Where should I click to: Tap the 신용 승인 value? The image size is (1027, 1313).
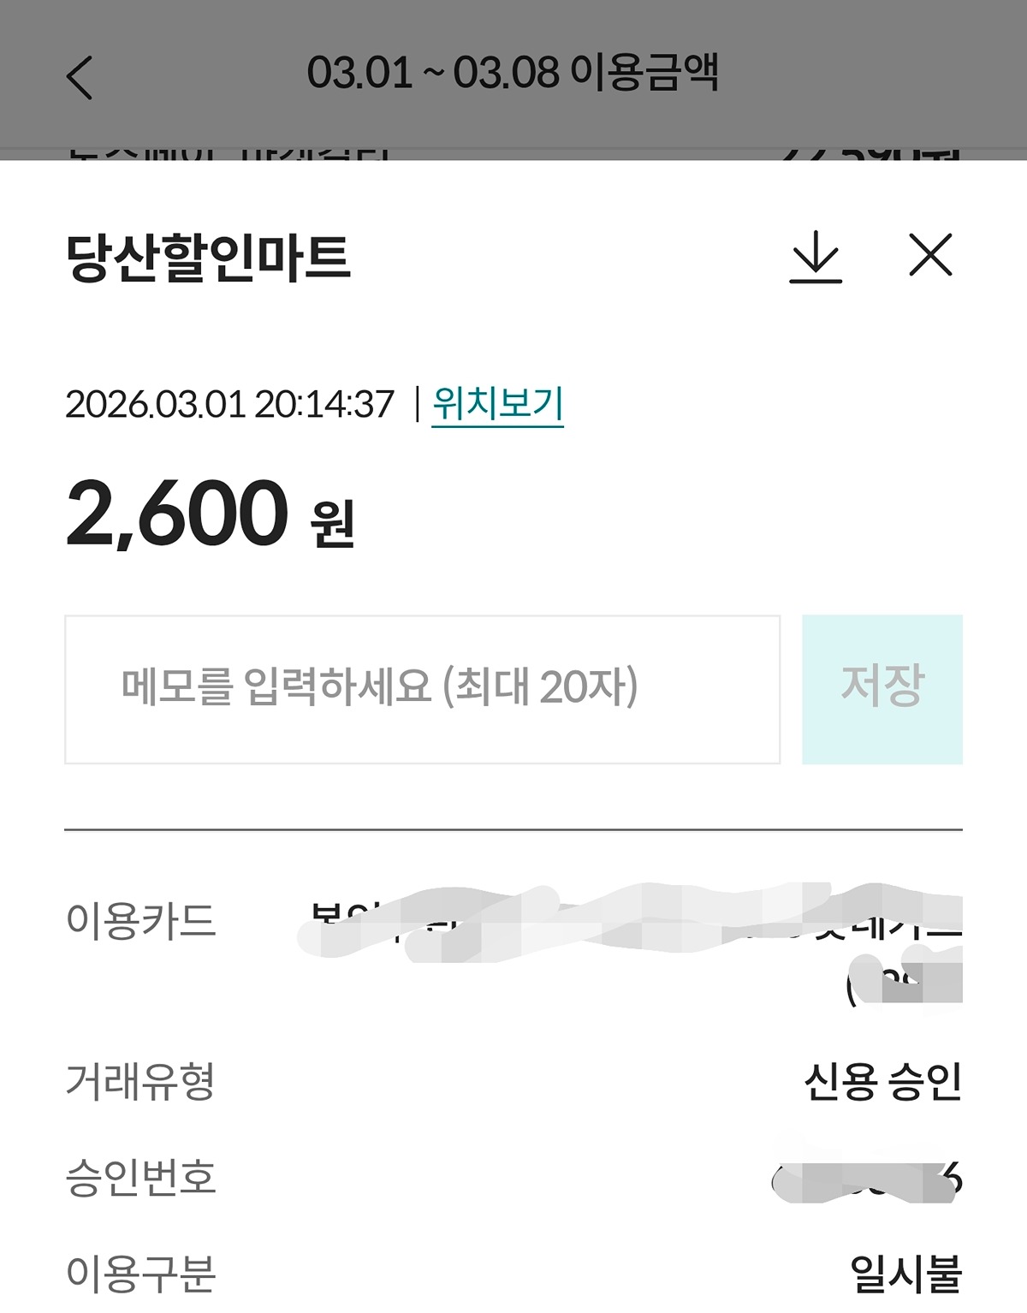click(882, 1081)
